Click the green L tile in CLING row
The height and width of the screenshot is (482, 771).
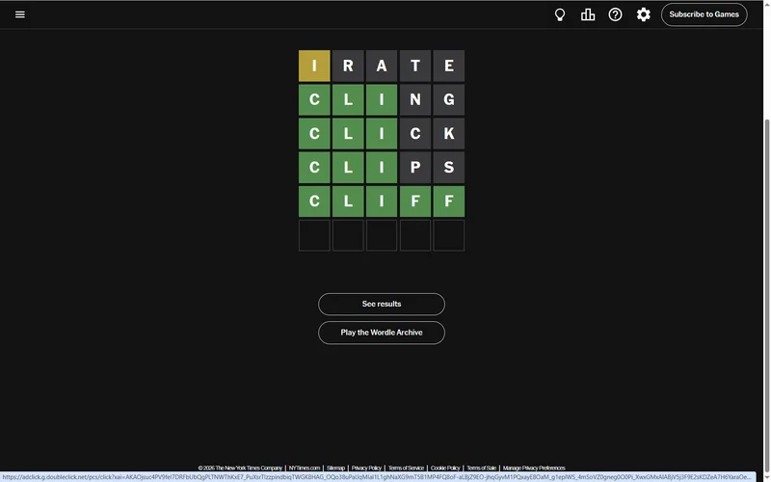(x=348, y=100)
